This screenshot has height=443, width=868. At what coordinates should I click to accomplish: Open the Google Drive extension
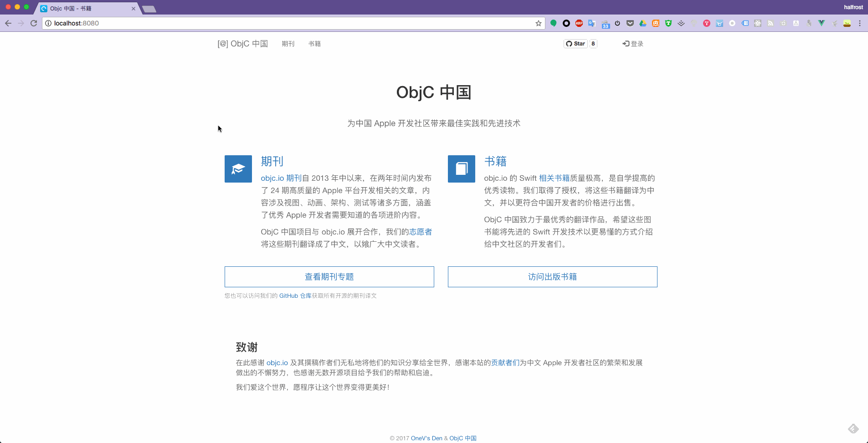click(x=643, y=23)
